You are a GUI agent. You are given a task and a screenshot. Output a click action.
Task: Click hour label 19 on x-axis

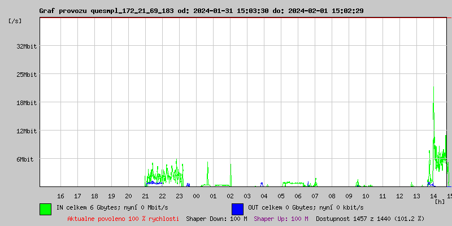tap(111, 196)
